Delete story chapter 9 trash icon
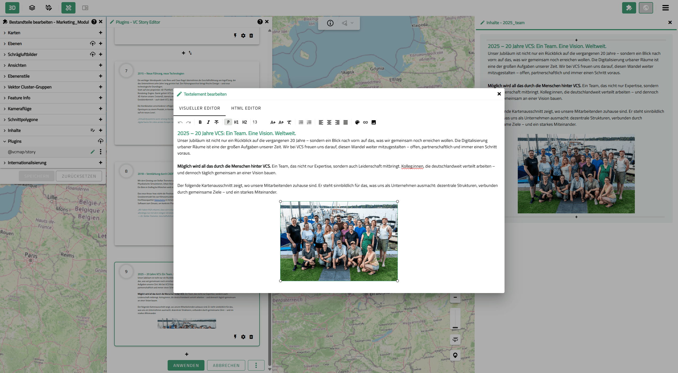Screen dimensions: 678x373 [x=251, y=337]
